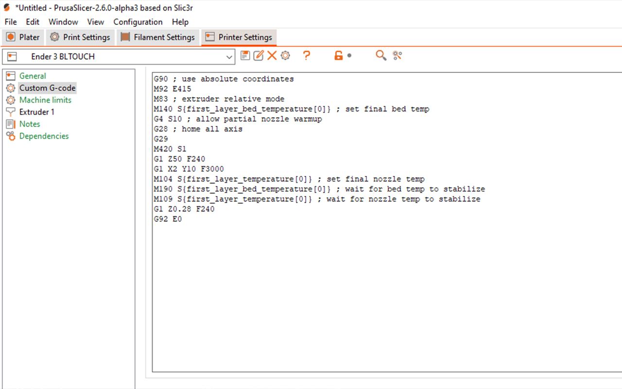Click the 'G1 Z0.28 F240' line

(184, 209)
